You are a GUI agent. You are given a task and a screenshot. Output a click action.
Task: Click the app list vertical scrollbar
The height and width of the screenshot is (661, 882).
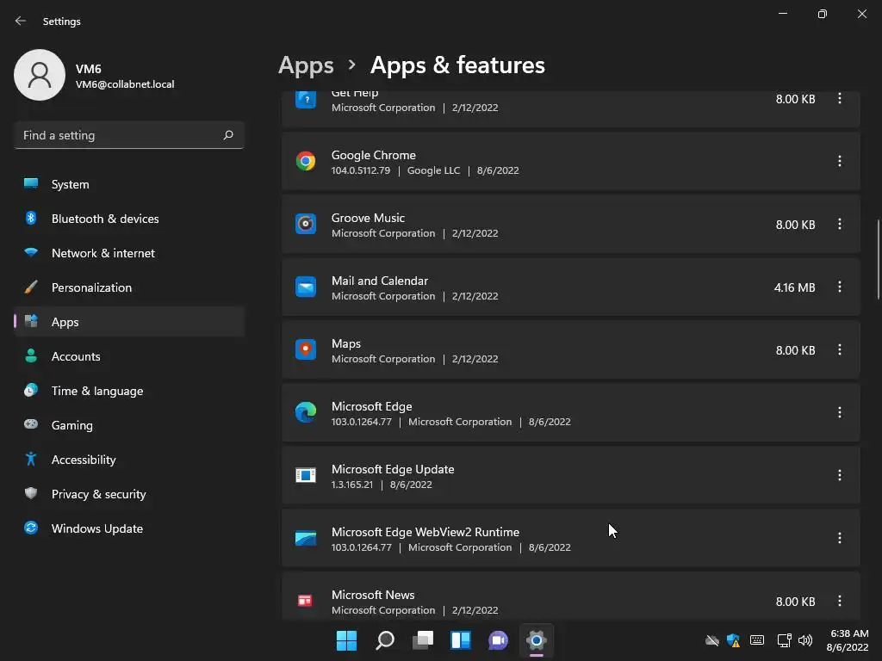(878, 260)
